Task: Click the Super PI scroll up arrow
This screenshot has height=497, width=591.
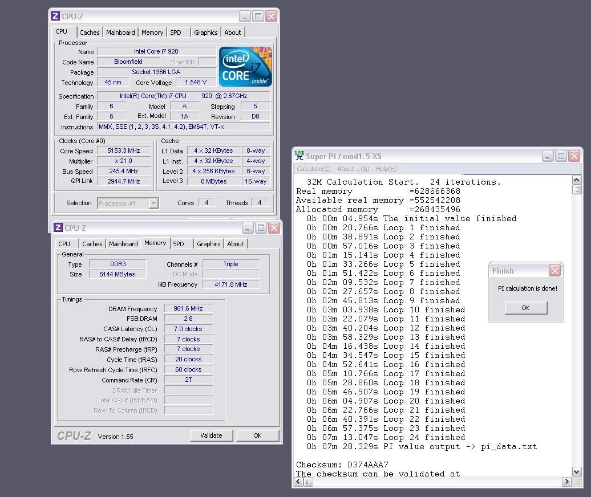Action: [577, 180]
